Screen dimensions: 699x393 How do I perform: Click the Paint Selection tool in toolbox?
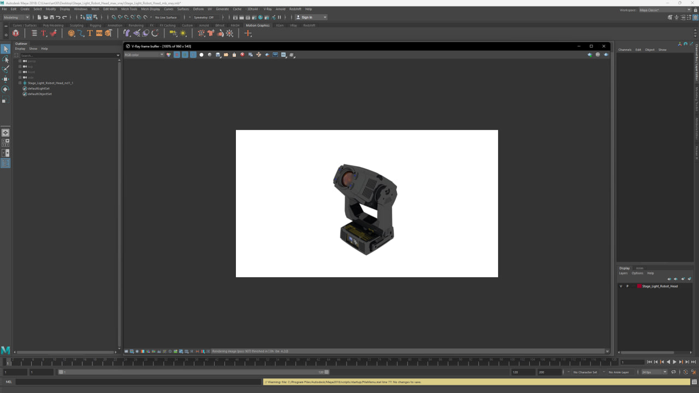[5, 69]
